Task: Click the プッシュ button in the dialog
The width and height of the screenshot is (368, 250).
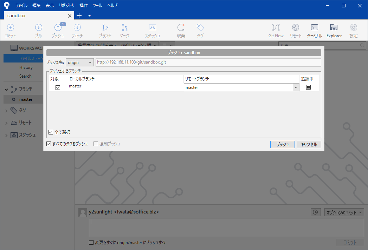Action: (x=282, y=145)
